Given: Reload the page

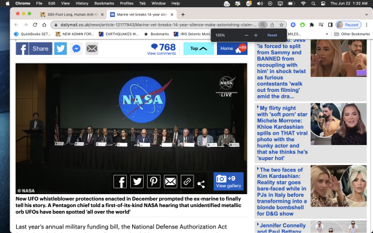Looking at the screenshot, I should pyautogui.click(x=35, y=25).
